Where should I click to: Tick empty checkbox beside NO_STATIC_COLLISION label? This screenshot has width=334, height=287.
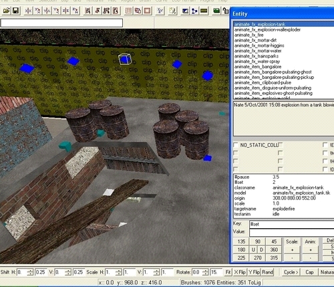(281, 145)
